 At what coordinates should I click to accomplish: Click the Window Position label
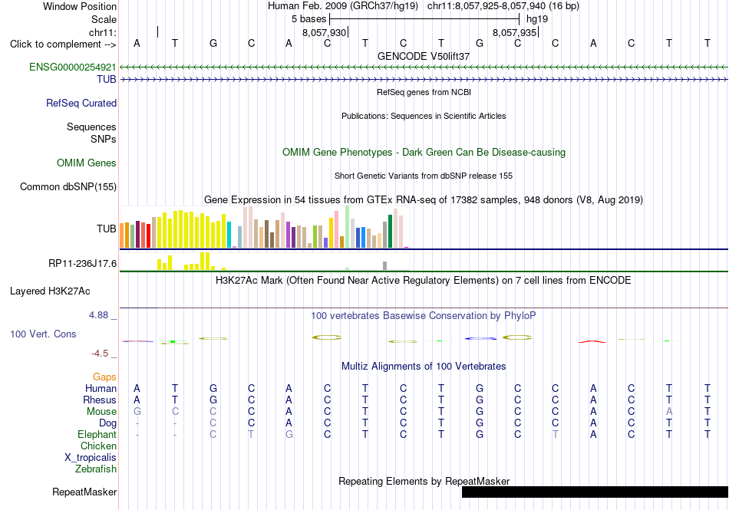80,6
